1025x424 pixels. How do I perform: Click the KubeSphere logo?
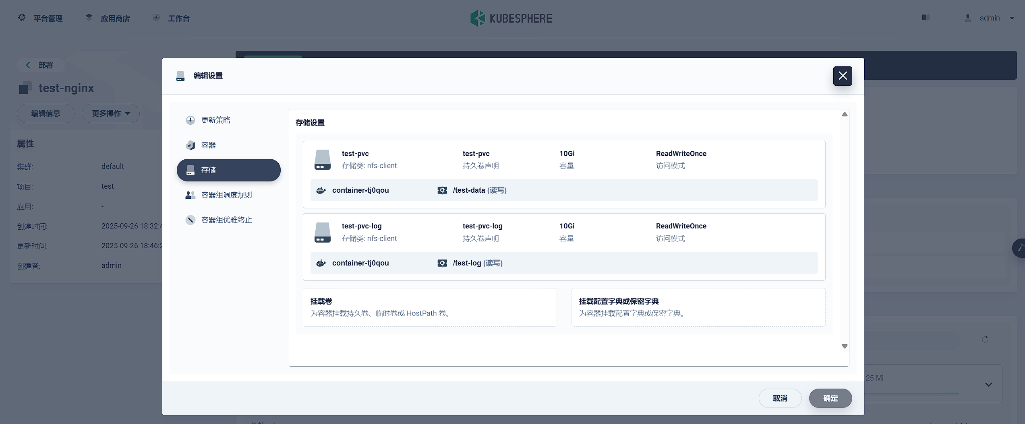pyautogui.click(x=511, y=18)
